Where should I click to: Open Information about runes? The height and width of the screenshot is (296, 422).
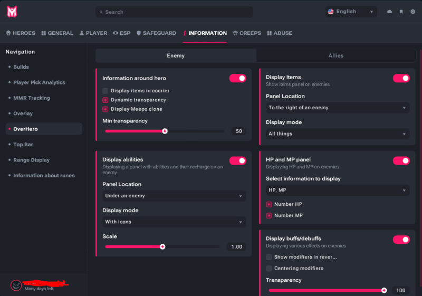click(x=44, y=176)
